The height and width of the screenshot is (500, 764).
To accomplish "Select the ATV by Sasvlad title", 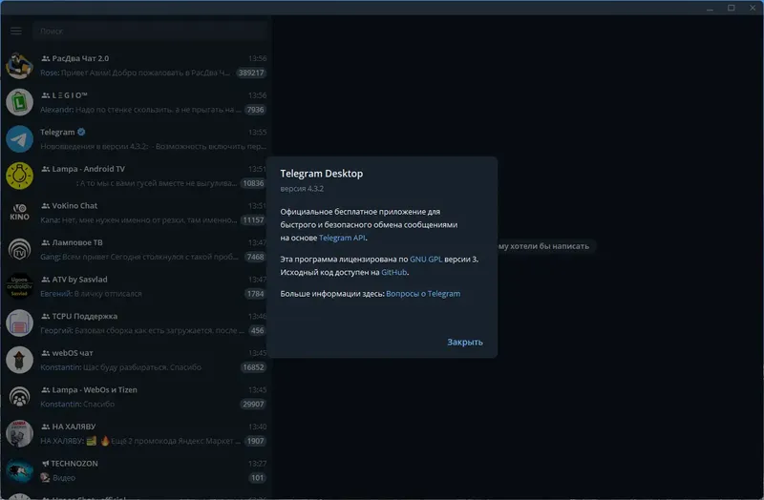I will pyautogui.click(x=79, y=280).
